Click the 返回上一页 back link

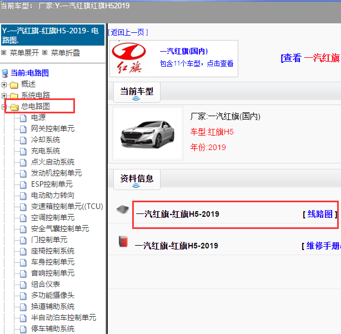point(128,33)
